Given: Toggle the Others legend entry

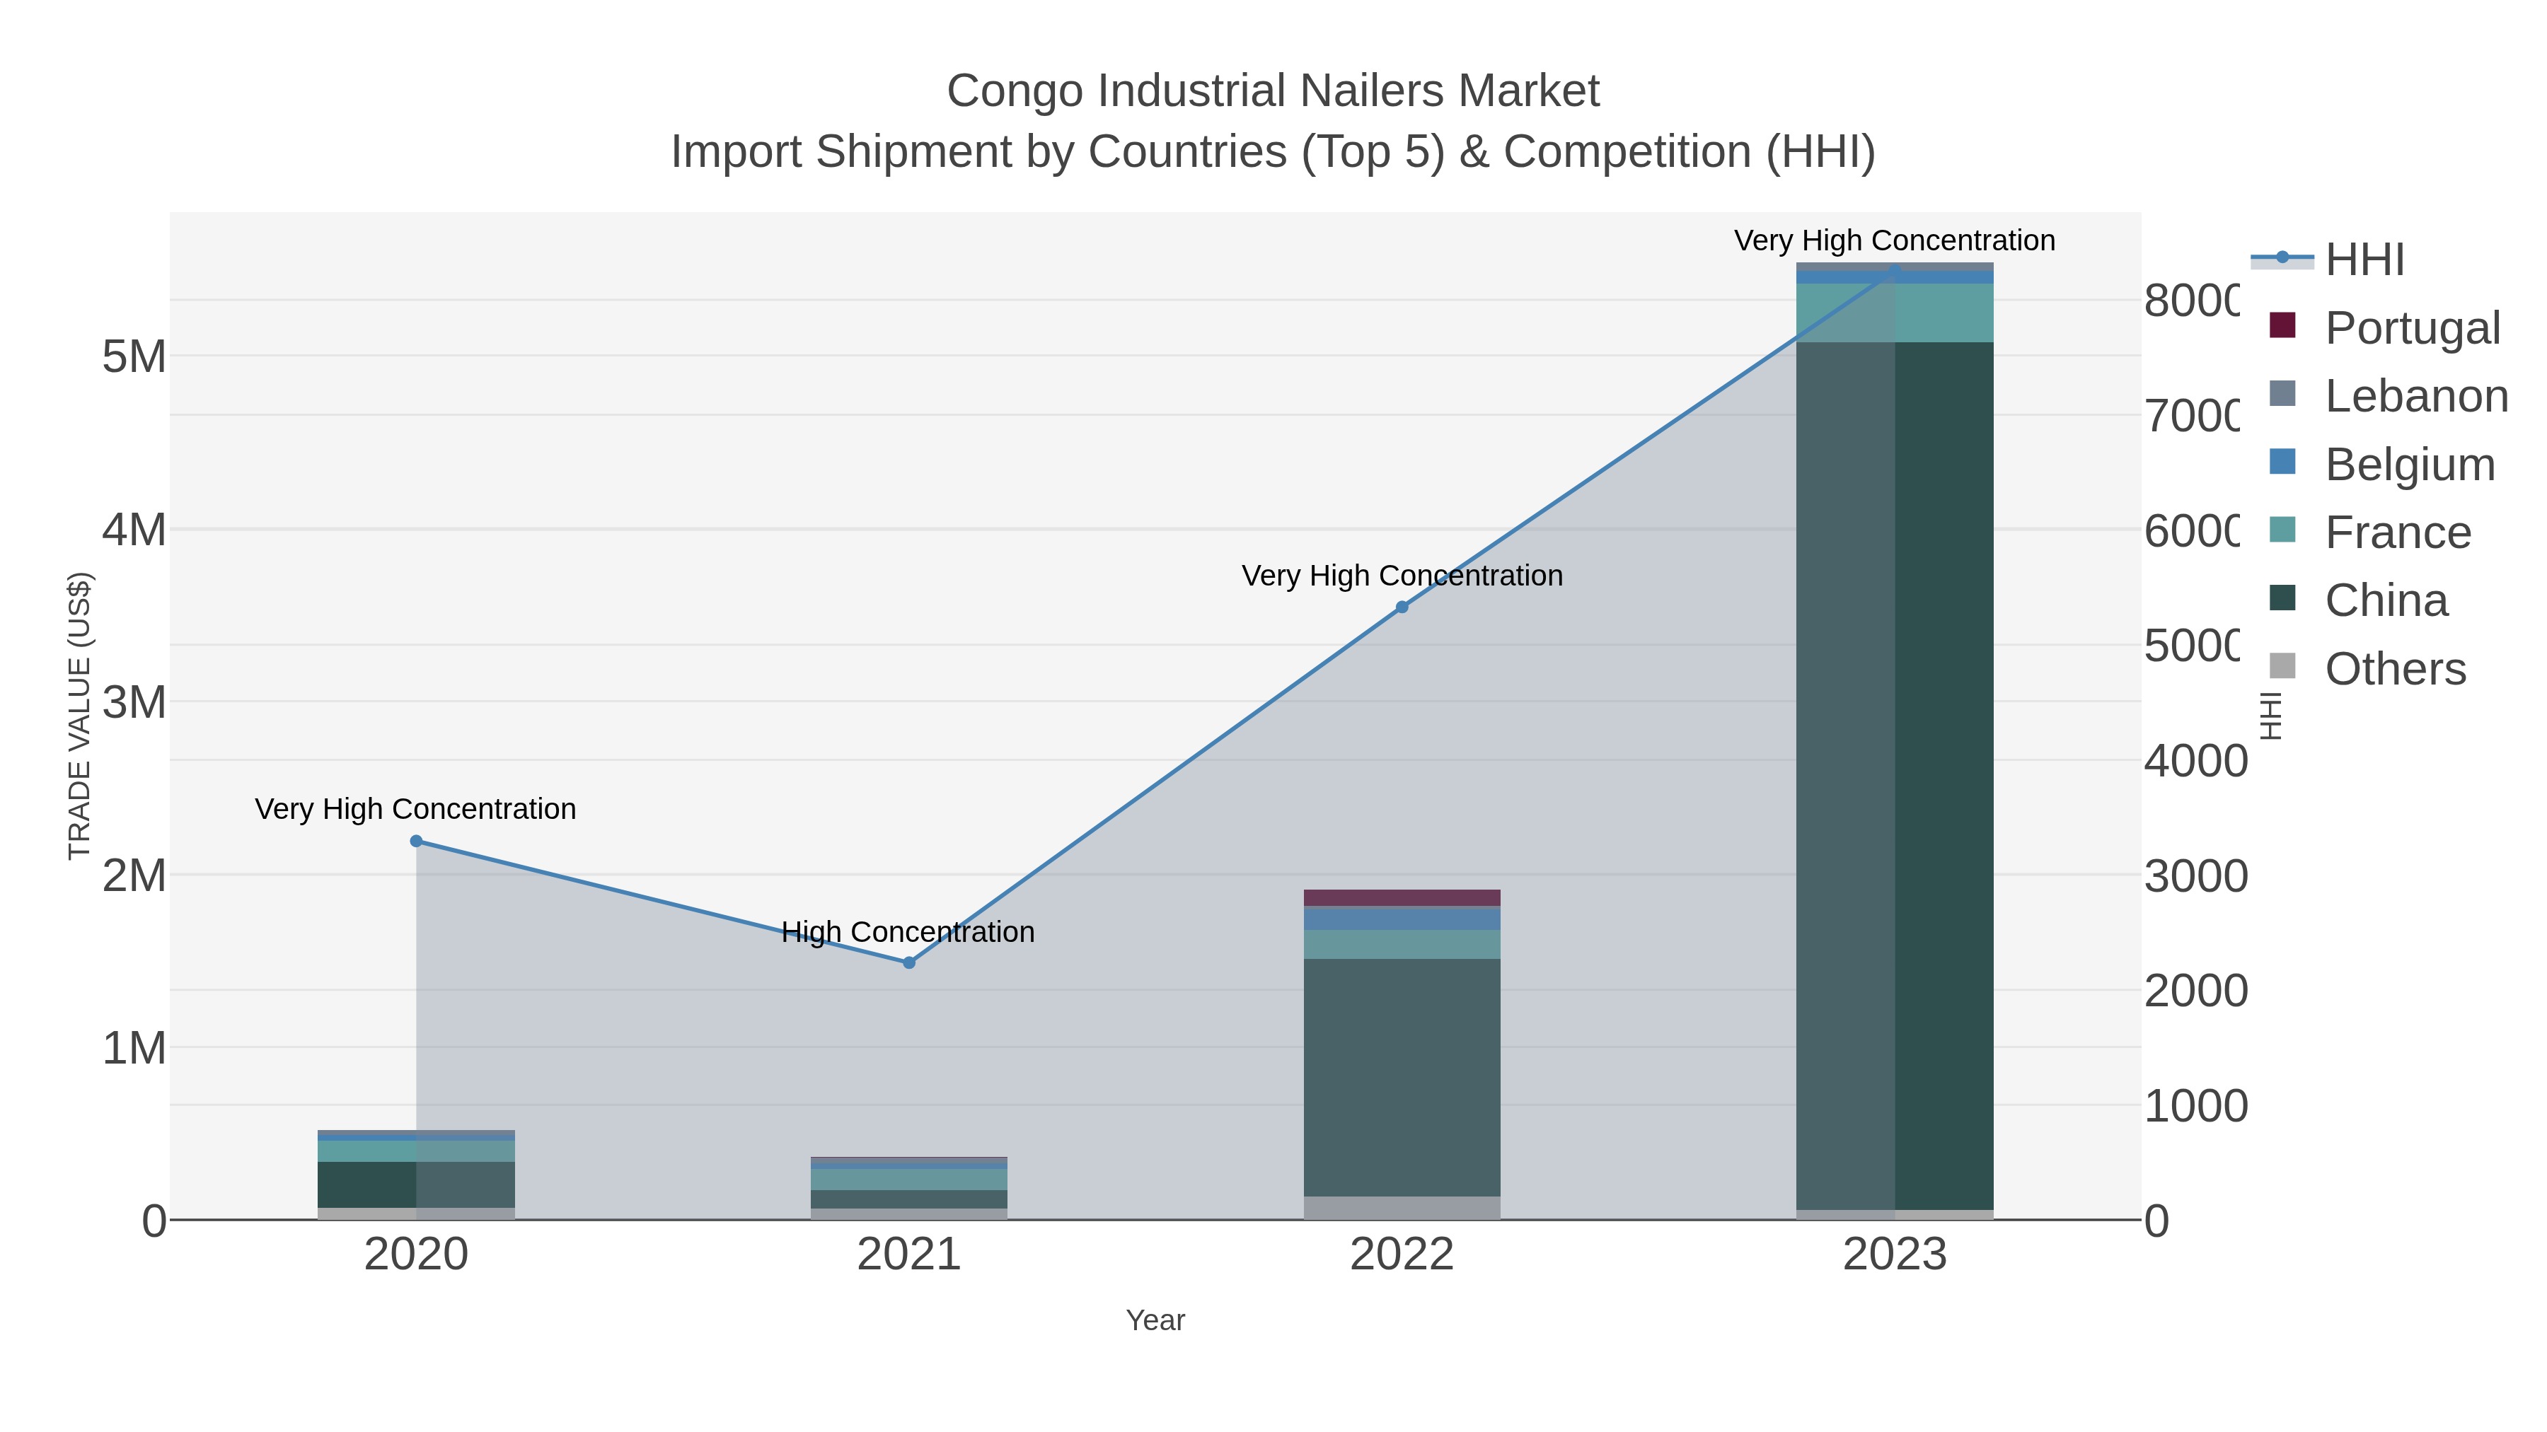Looking at the screenshot, I should (2367, 668).
